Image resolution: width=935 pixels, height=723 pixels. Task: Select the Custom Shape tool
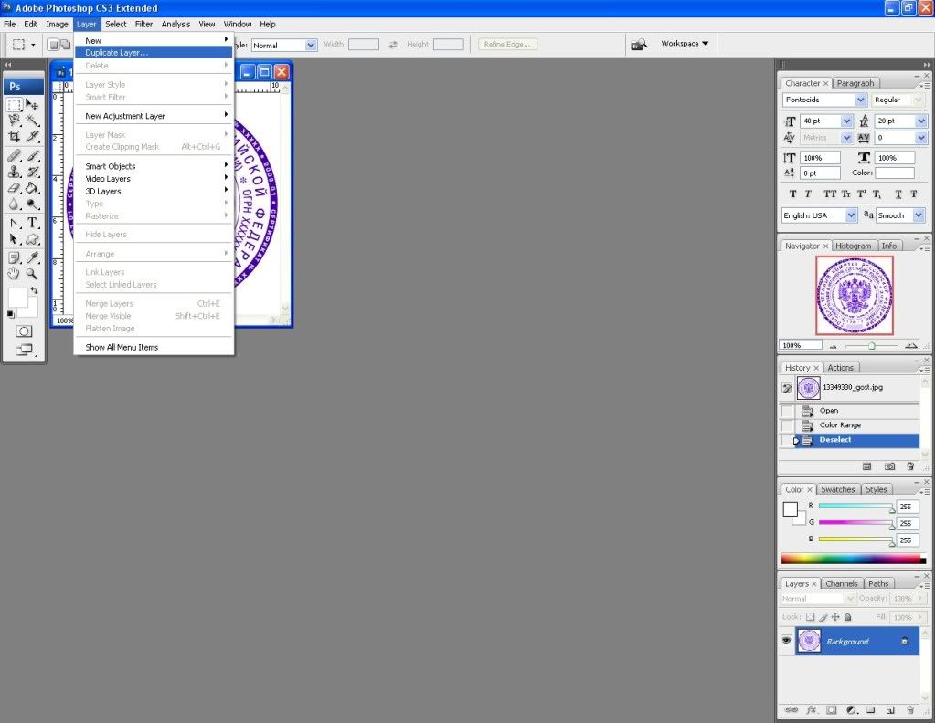tap(32, 239)
